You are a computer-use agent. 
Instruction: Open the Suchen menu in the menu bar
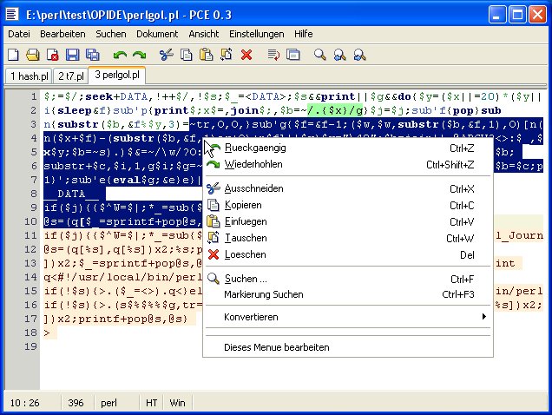click(111, 34)
